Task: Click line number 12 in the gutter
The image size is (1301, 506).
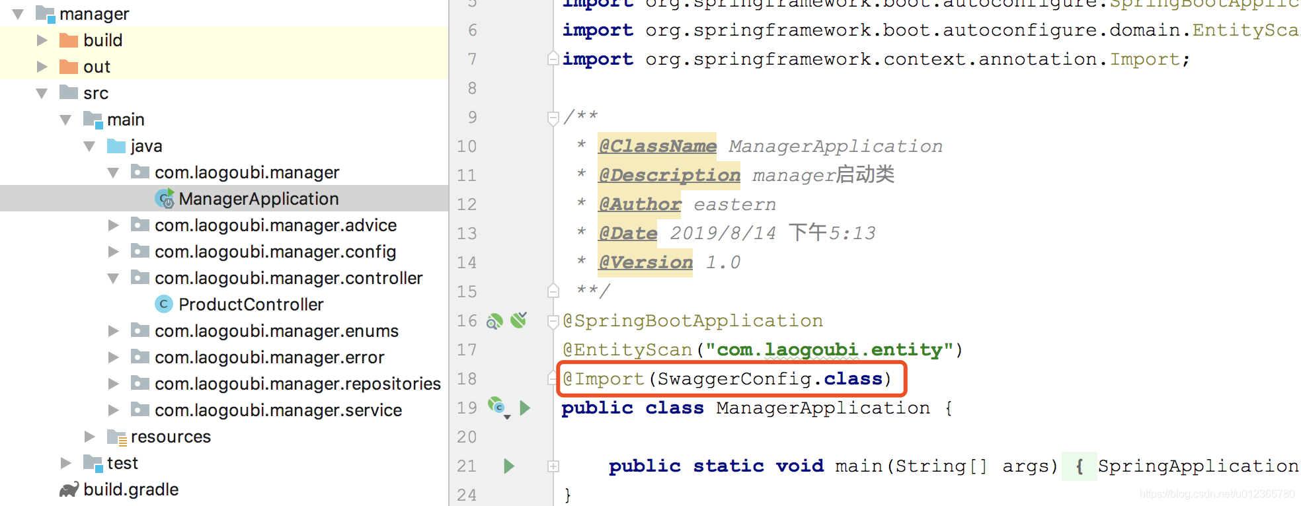Action: pyautogui.click(x=467, y=204)
